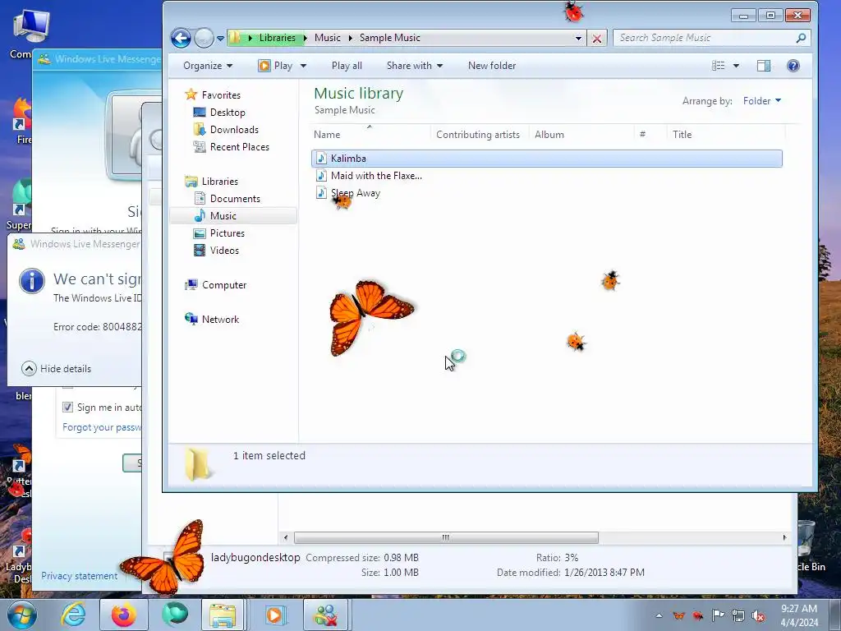
Task: Open Action Center flag icon
Action: [x=718, y=615]
